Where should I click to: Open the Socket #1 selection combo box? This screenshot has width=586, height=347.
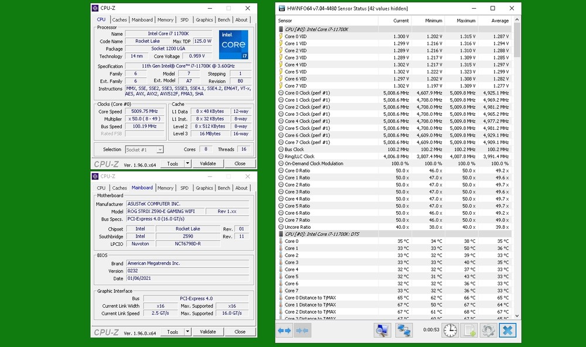[x=144, y=150]
